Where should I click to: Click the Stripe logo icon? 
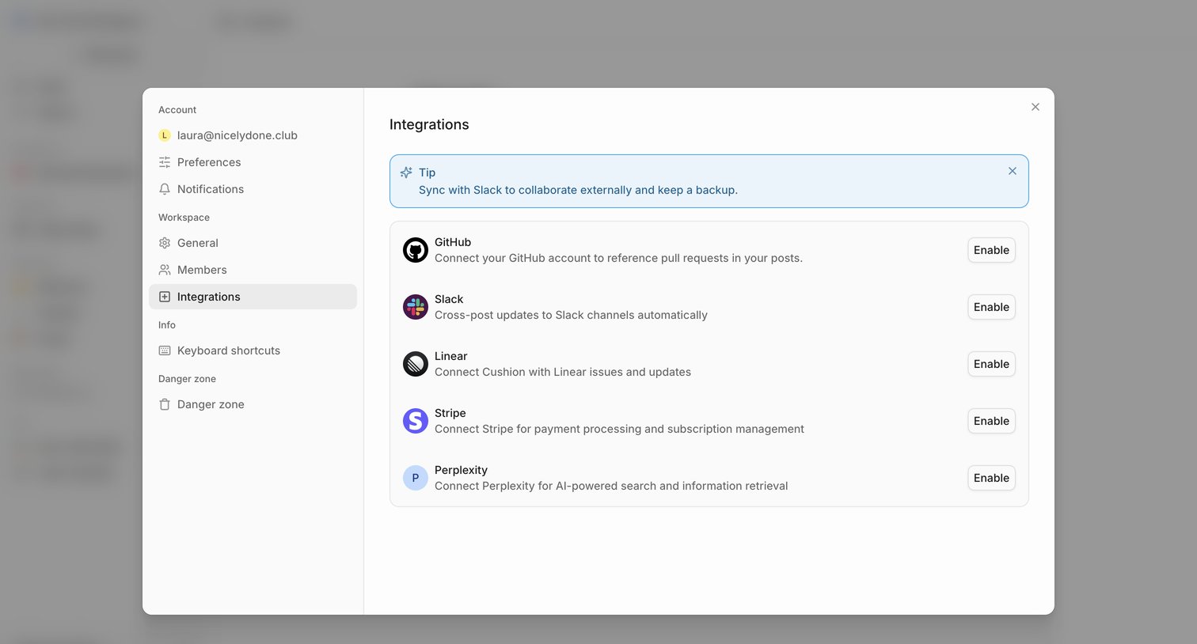(416, 421)
